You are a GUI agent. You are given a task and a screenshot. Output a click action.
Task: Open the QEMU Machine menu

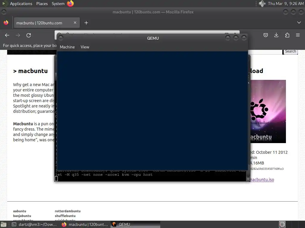click(67, 47)
